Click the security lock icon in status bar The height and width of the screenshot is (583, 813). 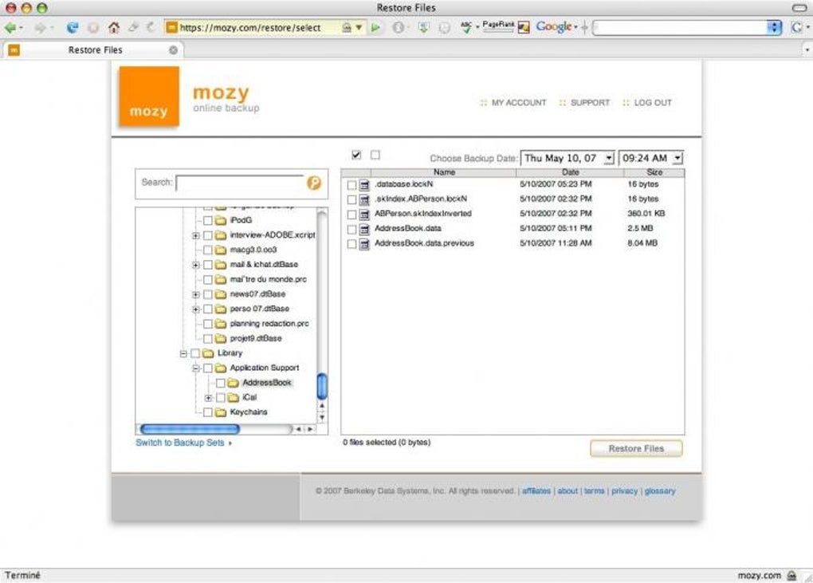[x=791, y=575]
